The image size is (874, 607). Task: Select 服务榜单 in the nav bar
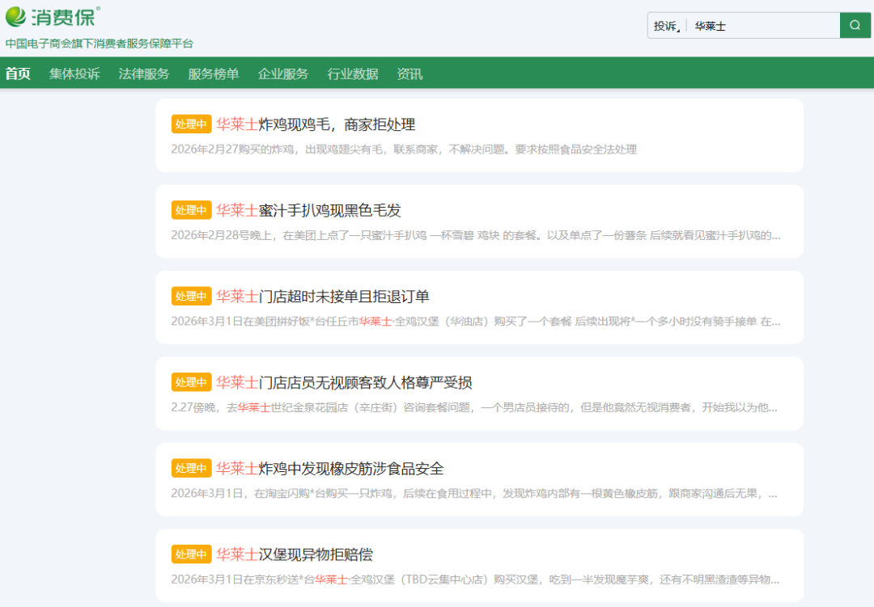coord(214,74)
